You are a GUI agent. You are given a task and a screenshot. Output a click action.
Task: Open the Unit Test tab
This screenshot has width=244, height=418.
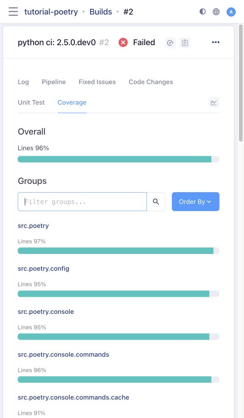pos(31,102)
